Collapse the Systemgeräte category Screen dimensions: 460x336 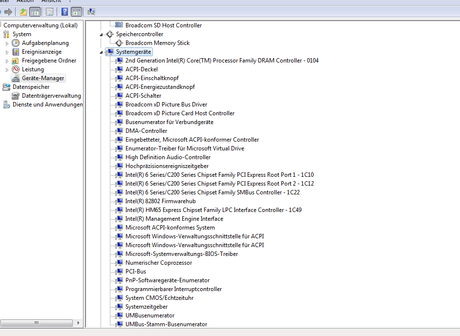101,52
